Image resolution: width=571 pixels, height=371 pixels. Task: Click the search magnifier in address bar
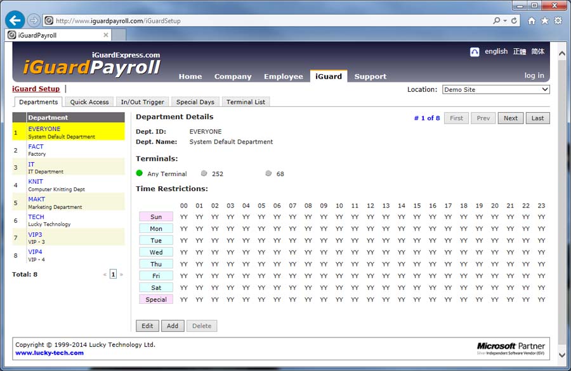click(496, 21)
